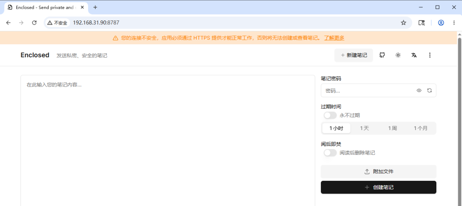The height and width of the screenshot is (206, 462).
Task: Select the 1个月 expiration option
Action: tap(421, 128)
